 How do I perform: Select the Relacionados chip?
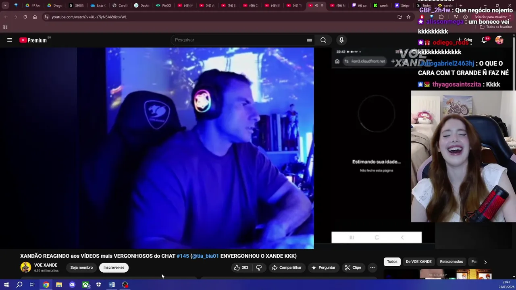(x=451, y=261)
